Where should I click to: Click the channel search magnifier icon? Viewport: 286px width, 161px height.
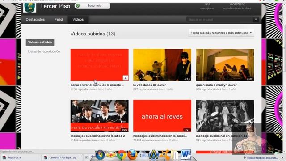(x=256, y=19)
